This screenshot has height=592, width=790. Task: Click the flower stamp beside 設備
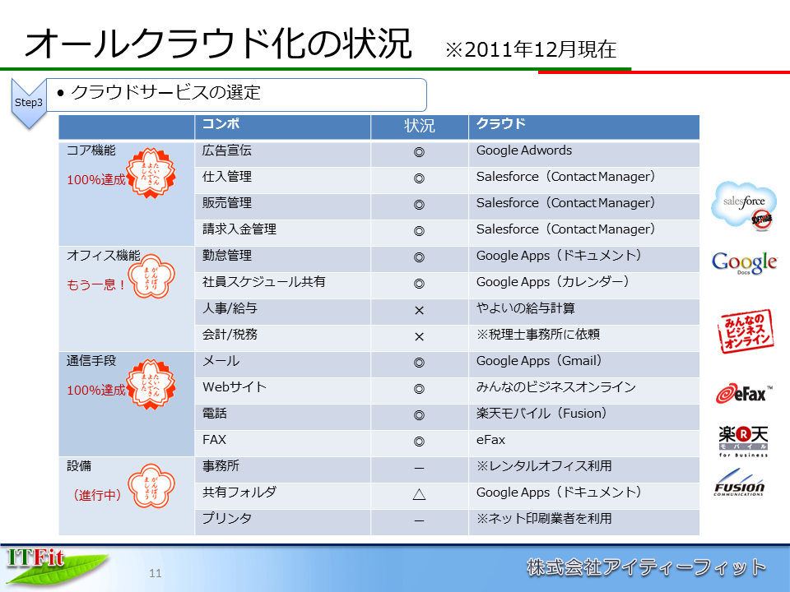(x=151, y=486)
